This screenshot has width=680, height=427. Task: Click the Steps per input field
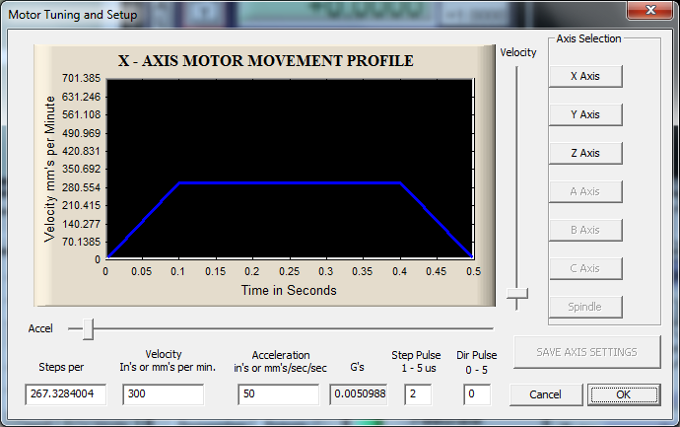65,394
